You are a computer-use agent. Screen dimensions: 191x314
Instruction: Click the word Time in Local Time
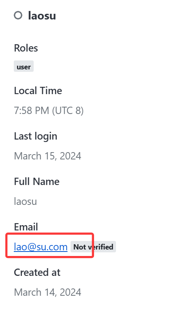click(x=51, y=90)
